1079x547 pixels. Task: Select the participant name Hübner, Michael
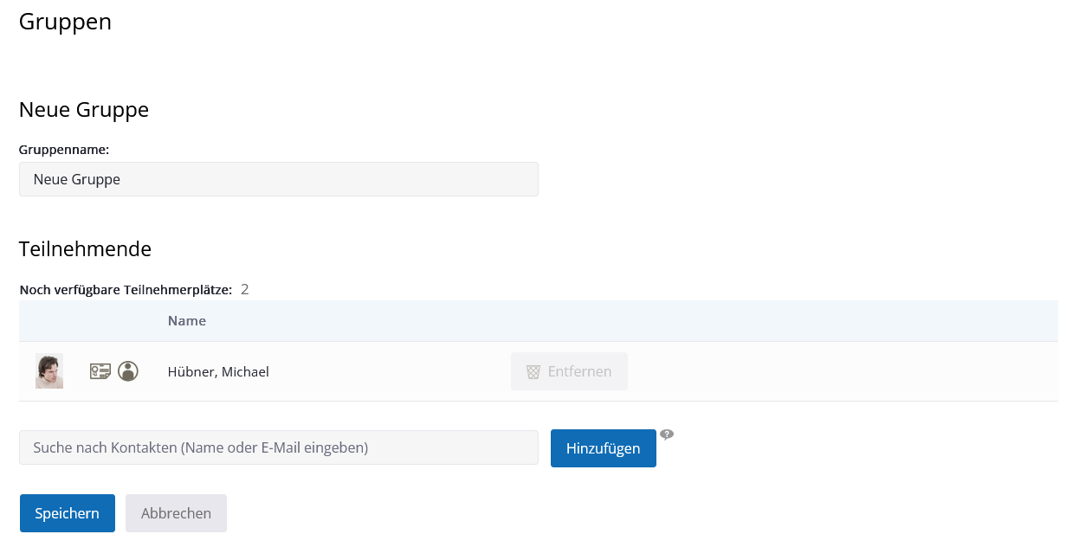(x=218, y=372)
